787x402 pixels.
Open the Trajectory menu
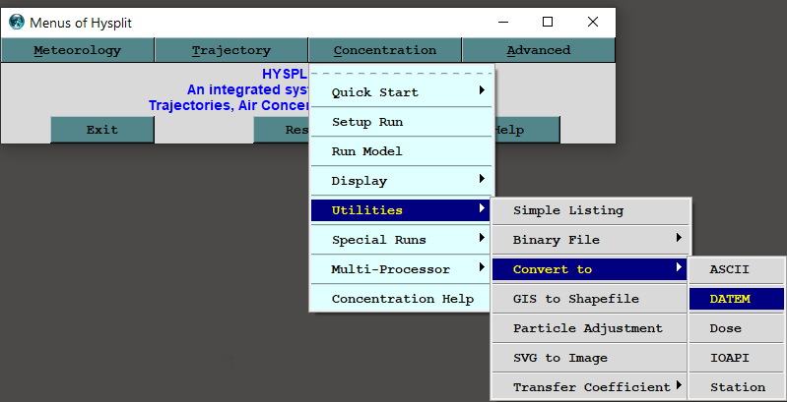pos(230,50)
